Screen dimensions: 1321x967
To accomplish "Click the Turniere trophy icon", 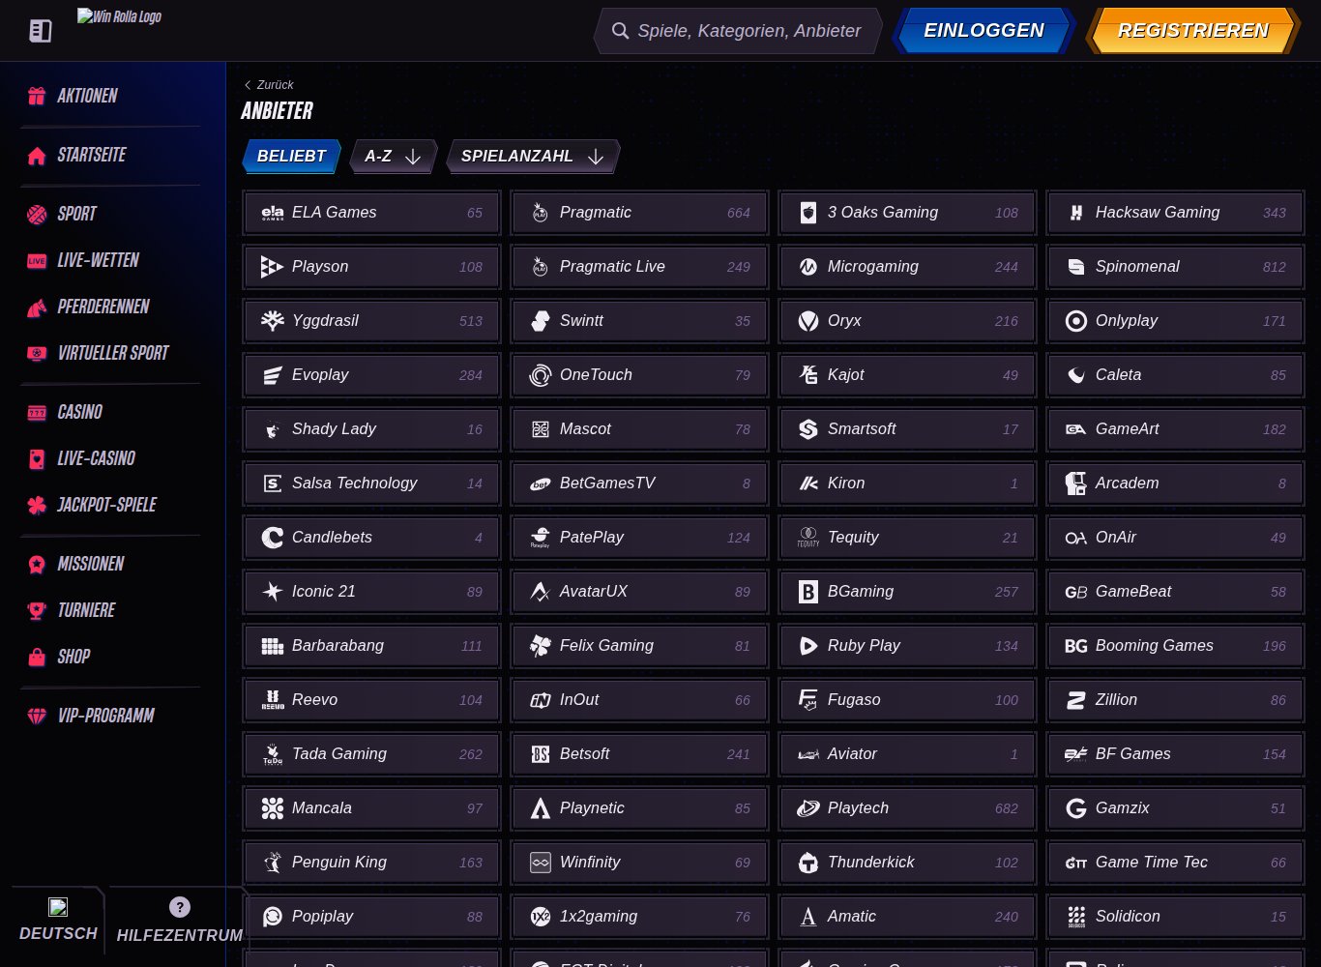I will tap(37, 611).
